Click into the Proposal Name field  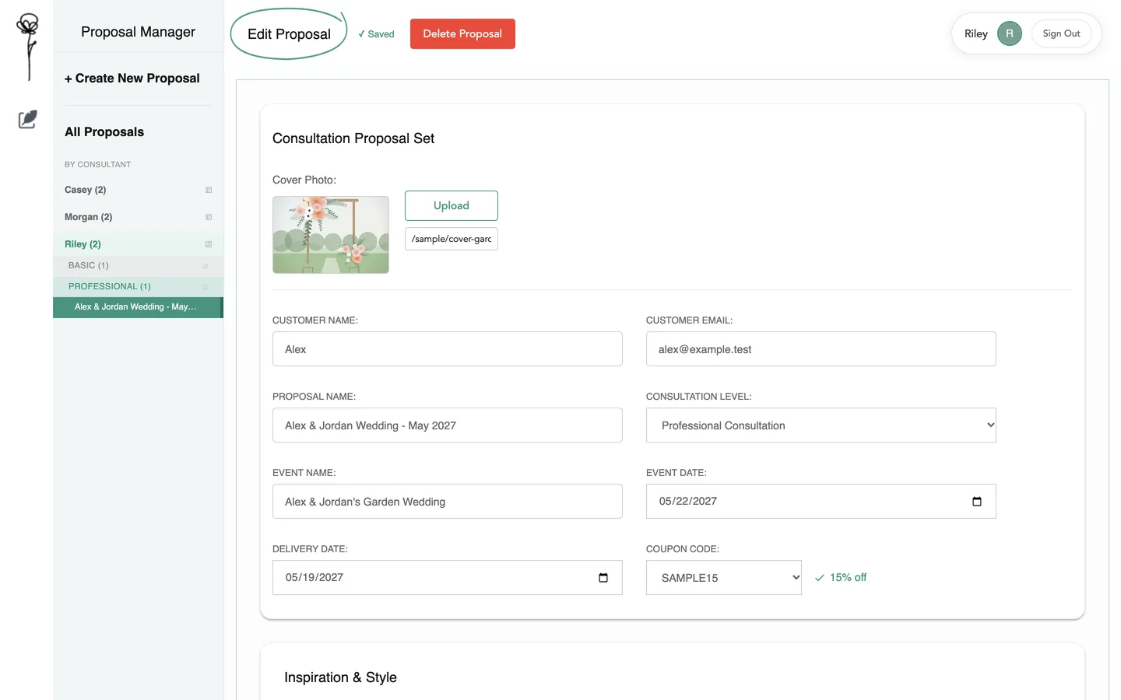(448, 425)
